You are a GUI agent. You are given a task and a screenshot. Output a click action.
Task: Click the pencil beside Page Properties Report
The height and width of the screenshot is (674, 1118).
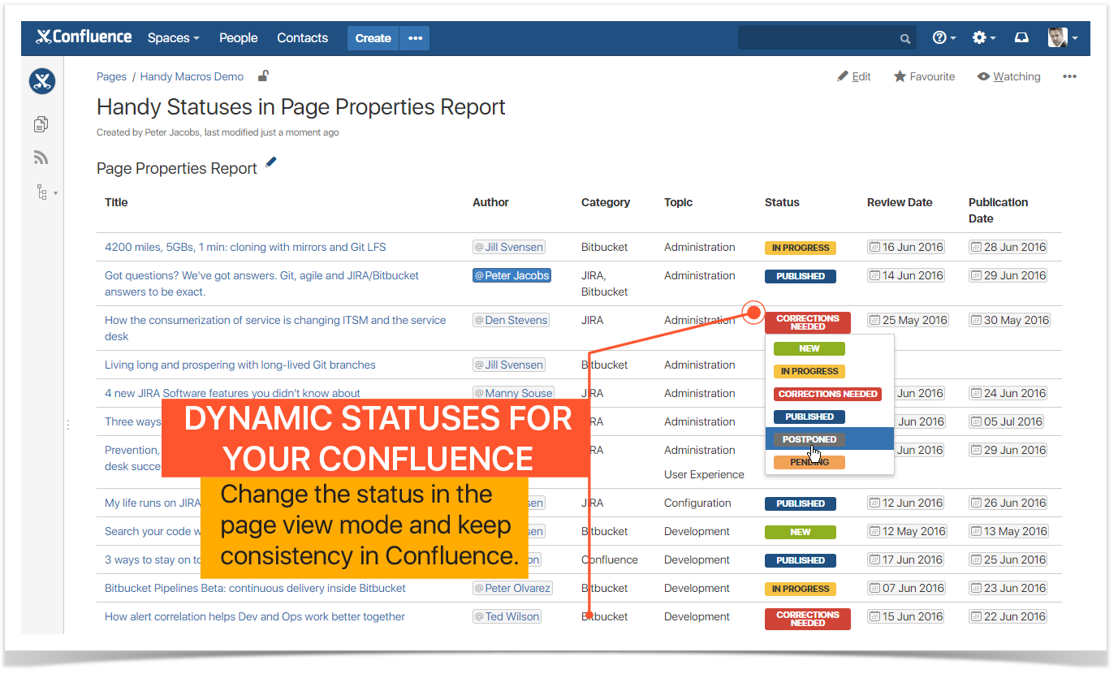click(271, 163)
